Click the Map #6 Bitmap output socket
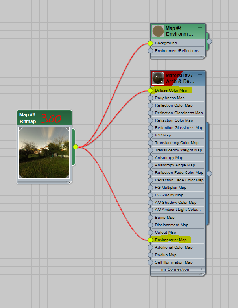This screenshot has height=308, width=238. [x=76, y=147]
